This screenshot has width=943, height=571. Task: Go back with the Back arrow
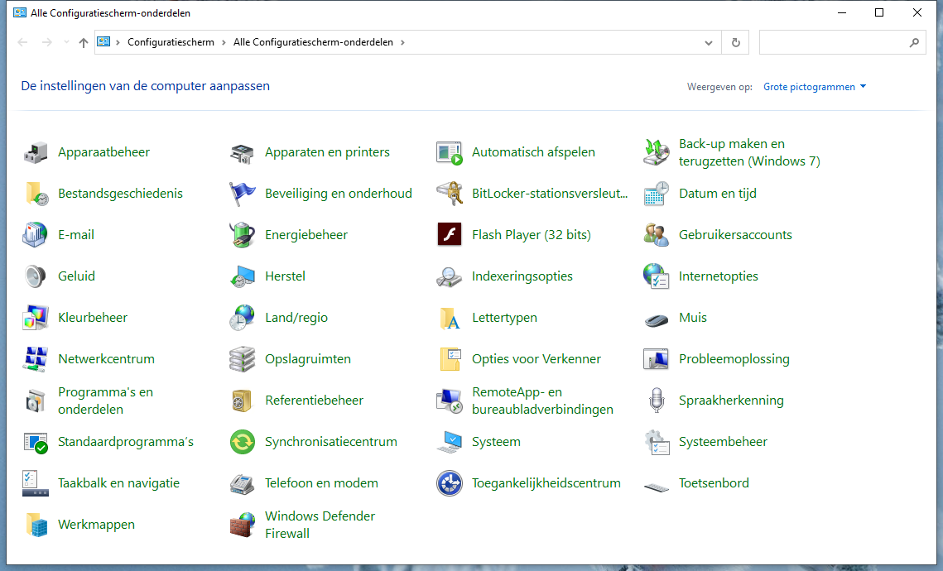(x=23, y=42)
